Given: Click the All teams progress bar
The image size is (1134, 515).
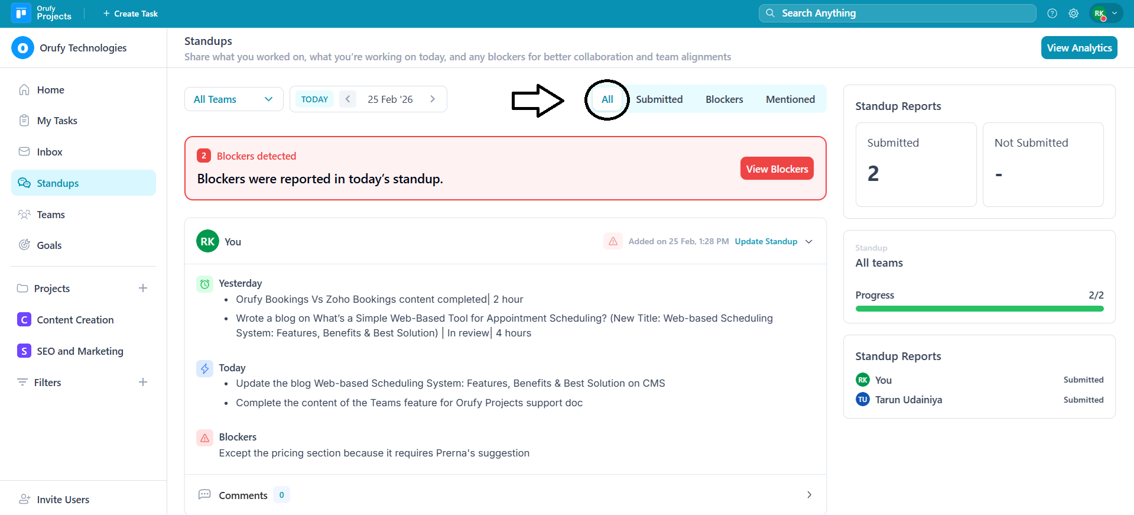Looking at the screenshot, I should 979,309.
